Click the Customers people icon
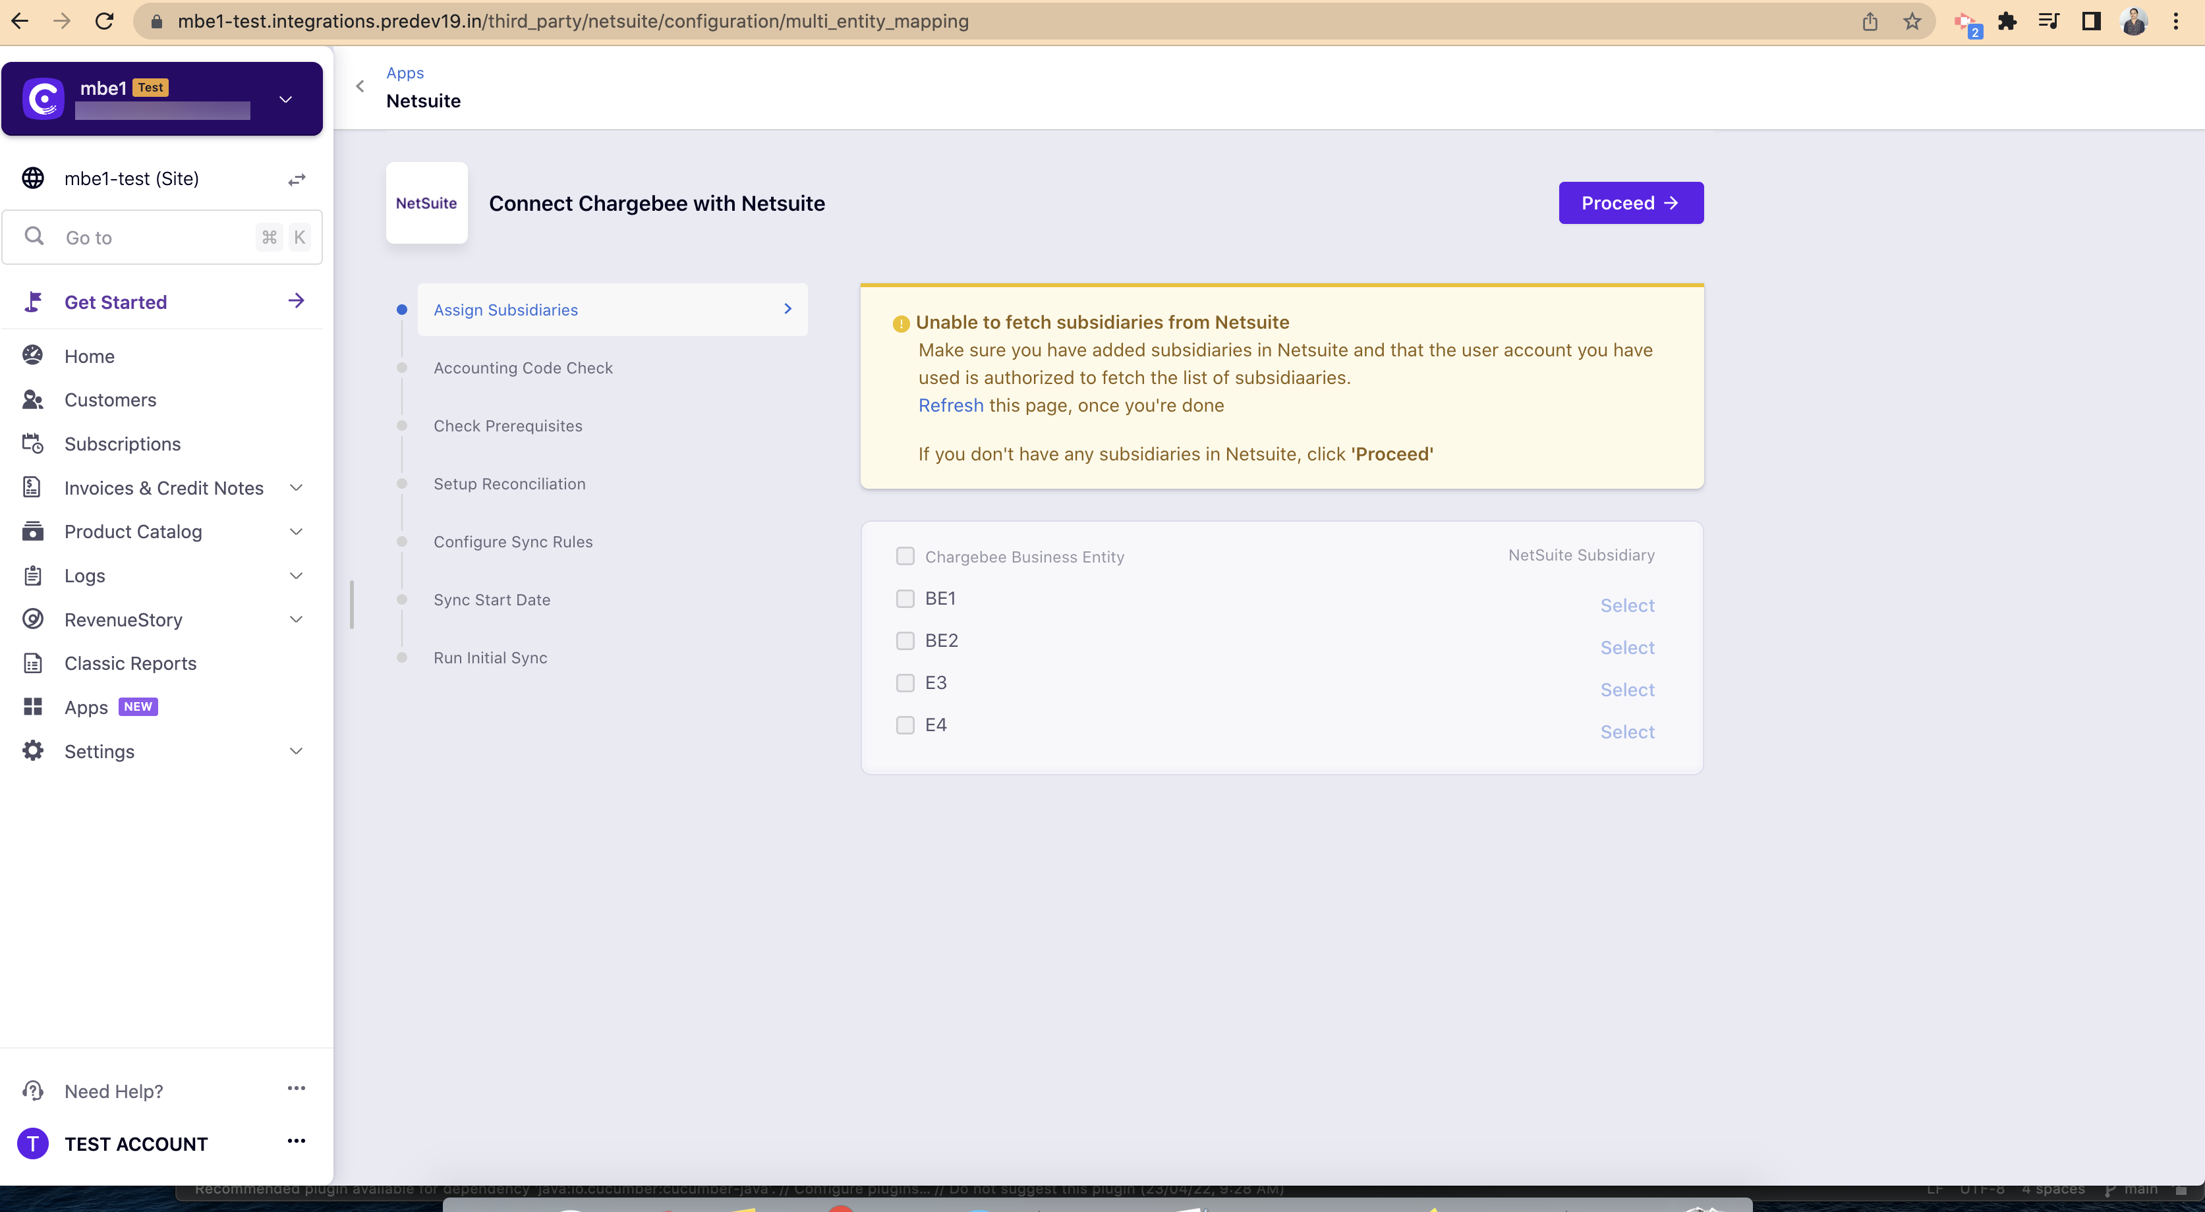 (x=32, y=399)
